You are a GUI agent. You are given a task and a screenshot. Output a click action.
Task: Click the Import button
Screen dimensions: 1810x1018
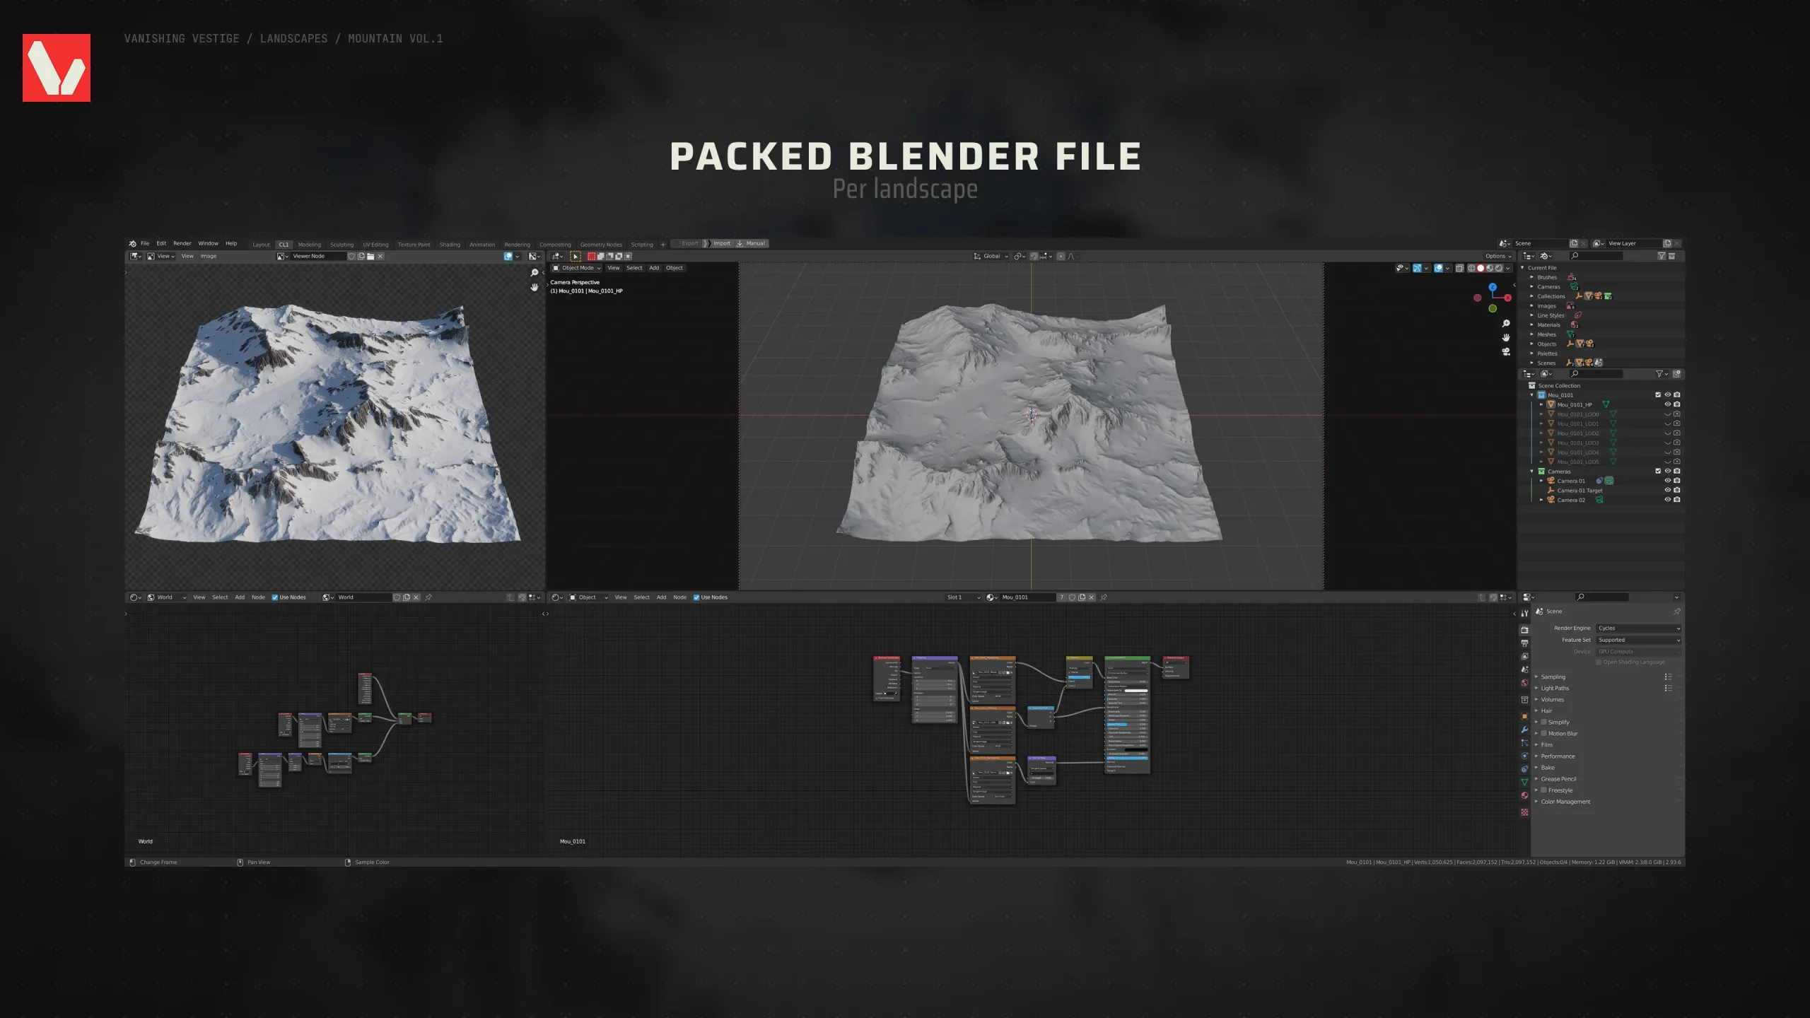tap(721, 243)
